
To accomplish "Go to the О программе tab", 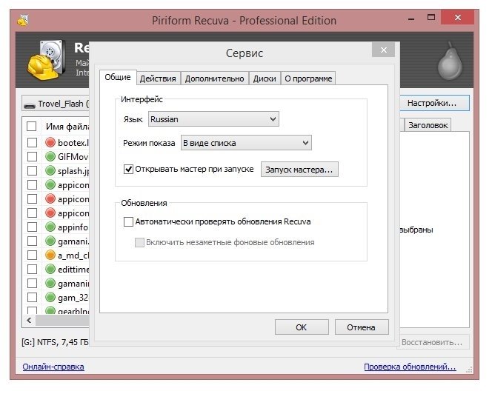I will 308,79.
